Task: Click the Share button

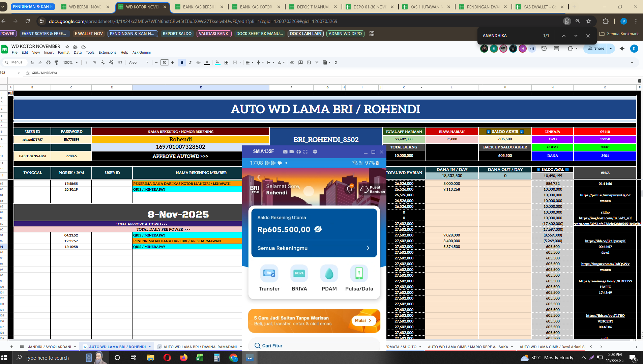Action: coord(596,49)
